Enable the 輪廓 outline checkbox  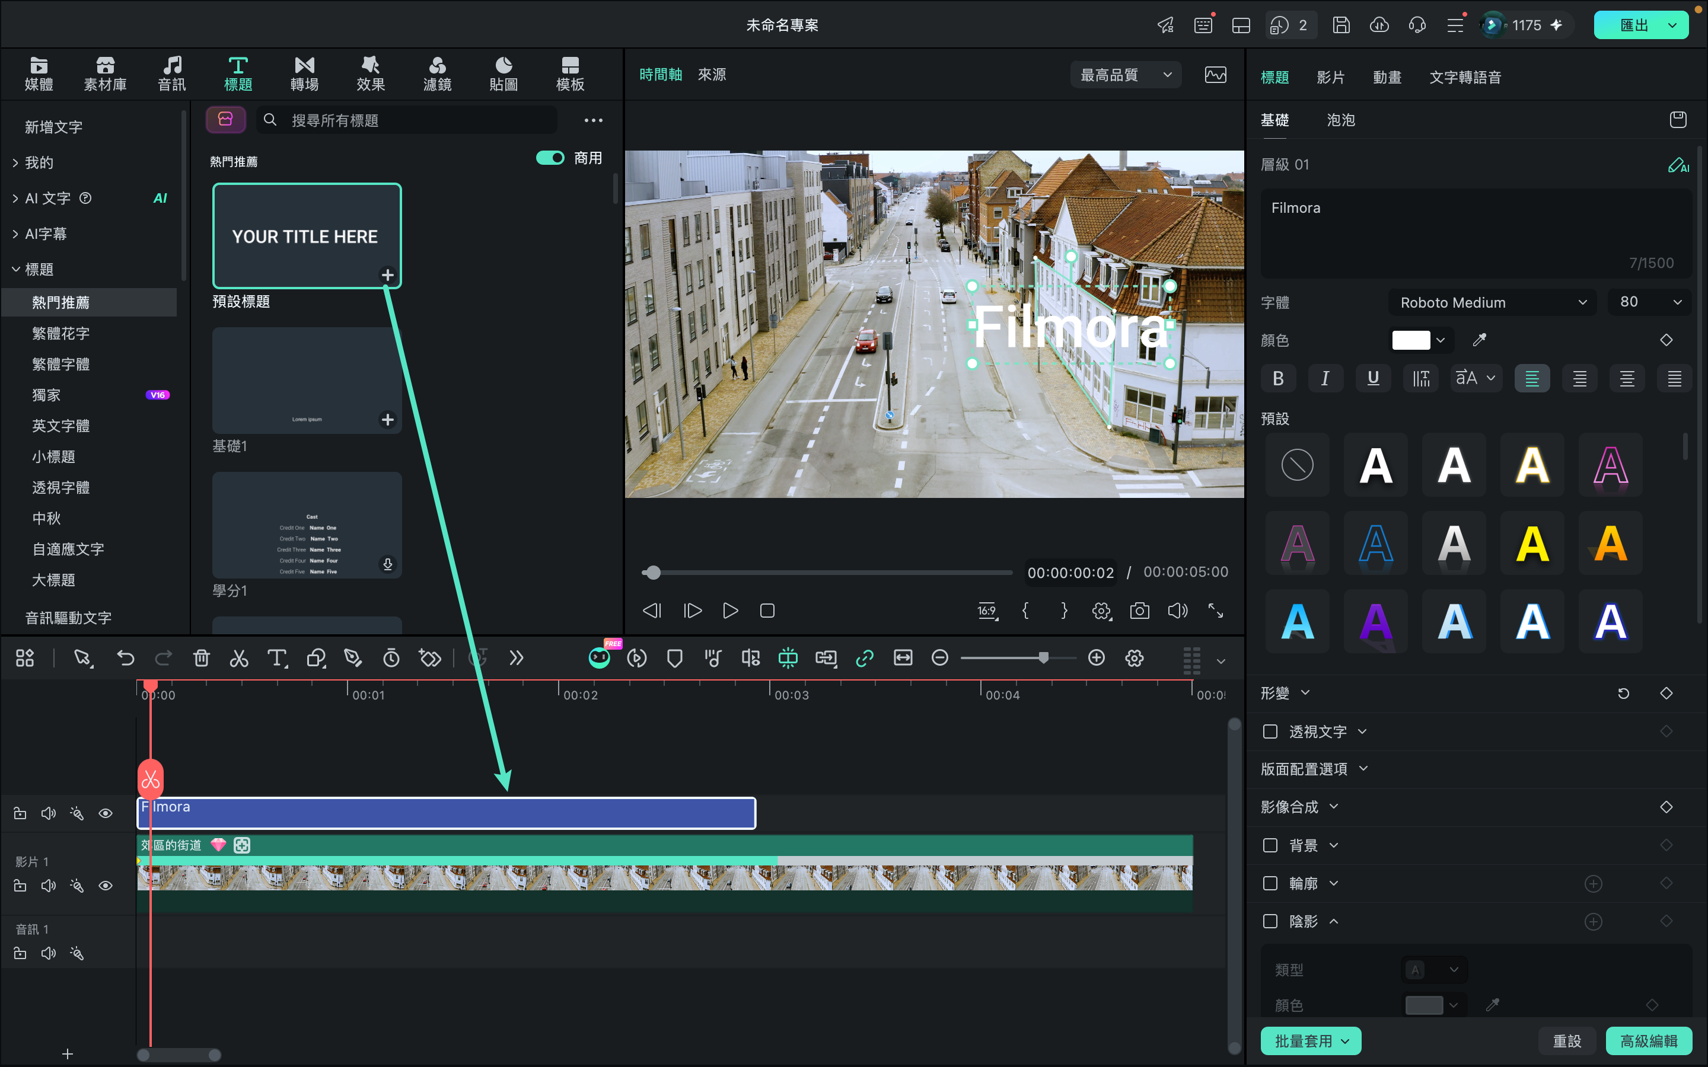[1270, 883]
